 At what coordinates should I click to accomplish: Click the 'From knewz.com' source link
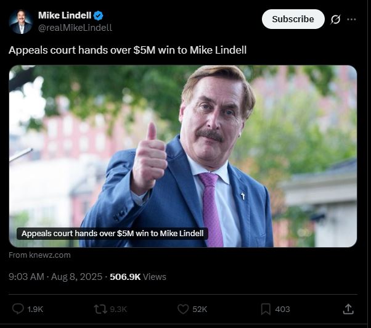click(x=39, y=255)
